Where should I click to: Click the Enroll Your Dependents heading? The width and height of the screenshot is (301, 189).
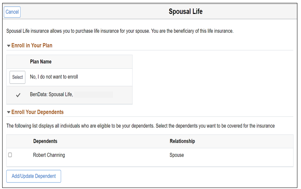click(x=37, y=112)
